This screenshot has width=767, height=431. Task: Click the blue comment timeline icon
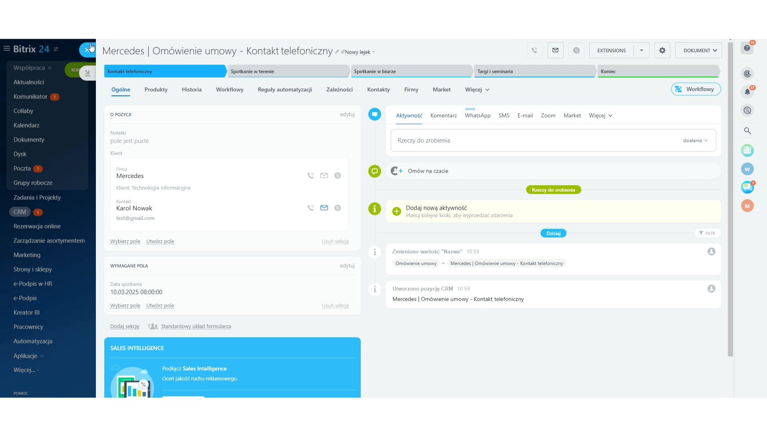[375, 115]
